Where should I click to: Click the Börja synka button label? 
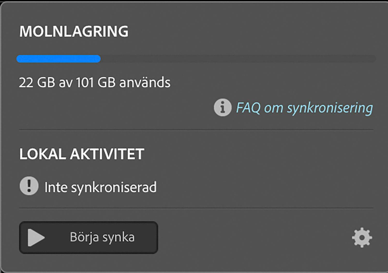point(102,237)
